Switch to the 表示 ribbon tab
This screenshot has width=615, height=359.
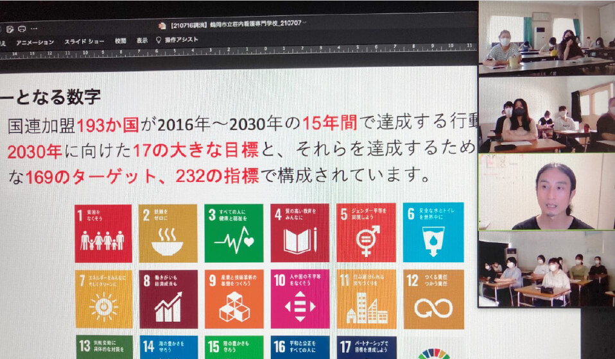(142, 40)
